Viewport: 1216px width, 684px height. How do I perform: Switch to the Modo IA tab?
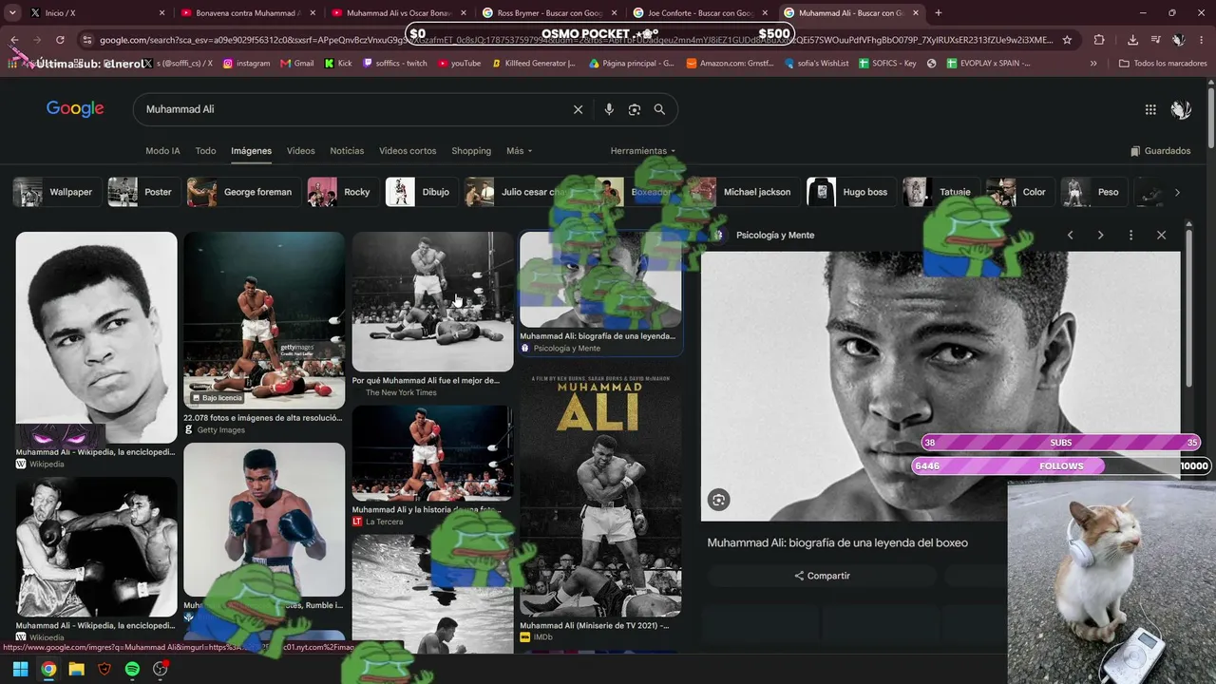point(162,151)
